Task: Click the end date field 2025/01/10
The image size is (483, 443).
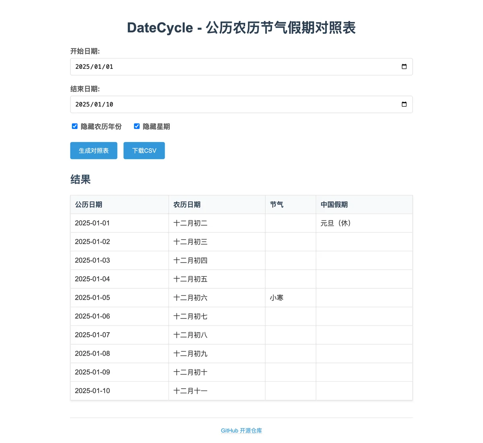Action: point(242,104)
